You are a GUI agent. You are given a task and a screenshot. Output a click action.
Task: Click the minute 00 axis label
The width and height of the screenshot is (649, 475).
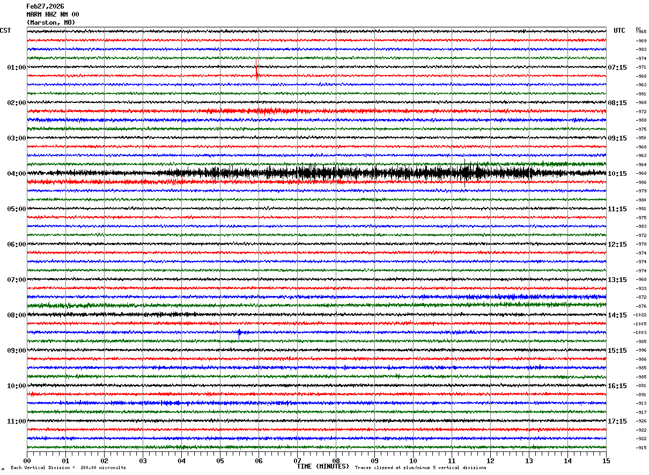click(x=27, y=461)
